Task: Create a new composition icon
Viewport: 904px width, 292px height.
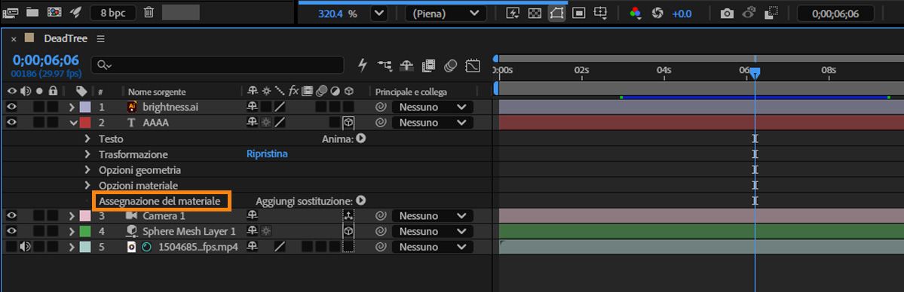Action: [54, 12]
